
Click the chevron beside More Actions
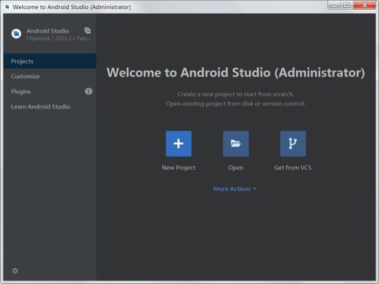255,189
